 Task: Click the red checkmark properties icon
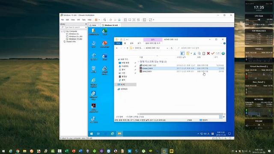click(x=213, y=53)
